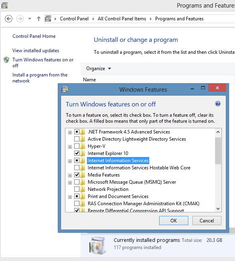Click folder icon beside .NET Framework 4.5
Viewport: 235px width, 261px height.
coord(83,132)
